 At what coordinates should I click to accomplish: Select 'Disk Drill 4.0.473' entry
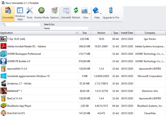[x=16, y=113]
